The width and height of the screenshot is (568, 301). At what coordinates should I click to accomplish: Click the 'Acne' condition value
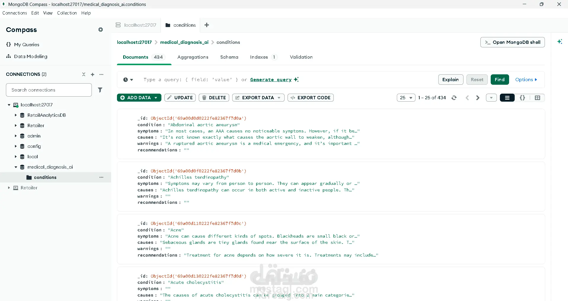pos(176,230)
